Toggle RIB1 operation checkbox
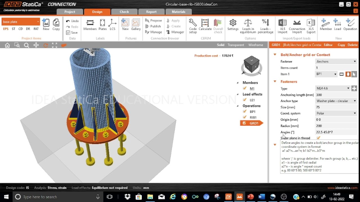The width and height of the screenshot is (360, 202). tap(245, 117)
